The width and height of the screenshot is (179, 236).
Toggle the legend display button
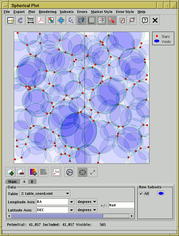click(102, 20)
